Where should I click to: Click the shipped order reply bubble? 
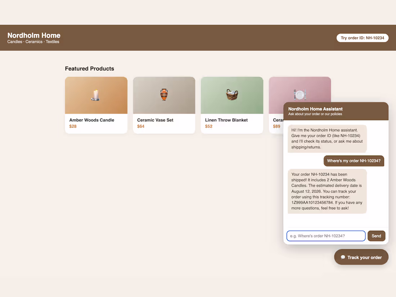(x=327, y=191)
